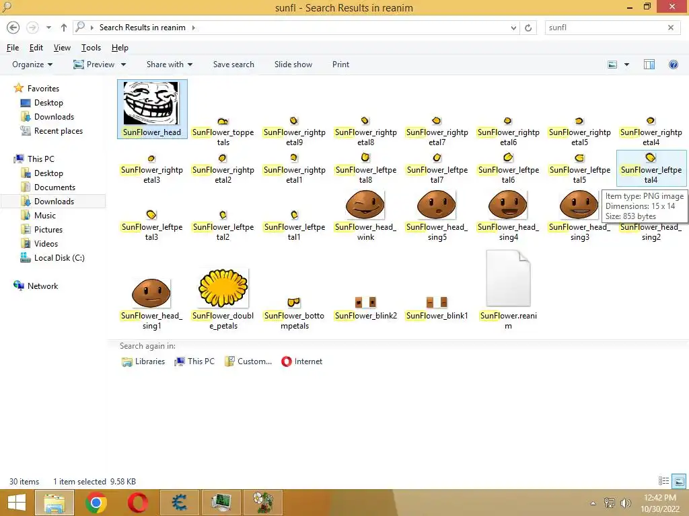This screenshot has height=516, width=689.
Task: Open the change view options dropdown arrow
Action: pyautogui.click(x=626, y=64)
